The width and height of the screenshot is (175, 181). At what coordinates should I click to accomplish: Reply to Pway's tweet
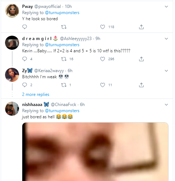click(24, 27)
